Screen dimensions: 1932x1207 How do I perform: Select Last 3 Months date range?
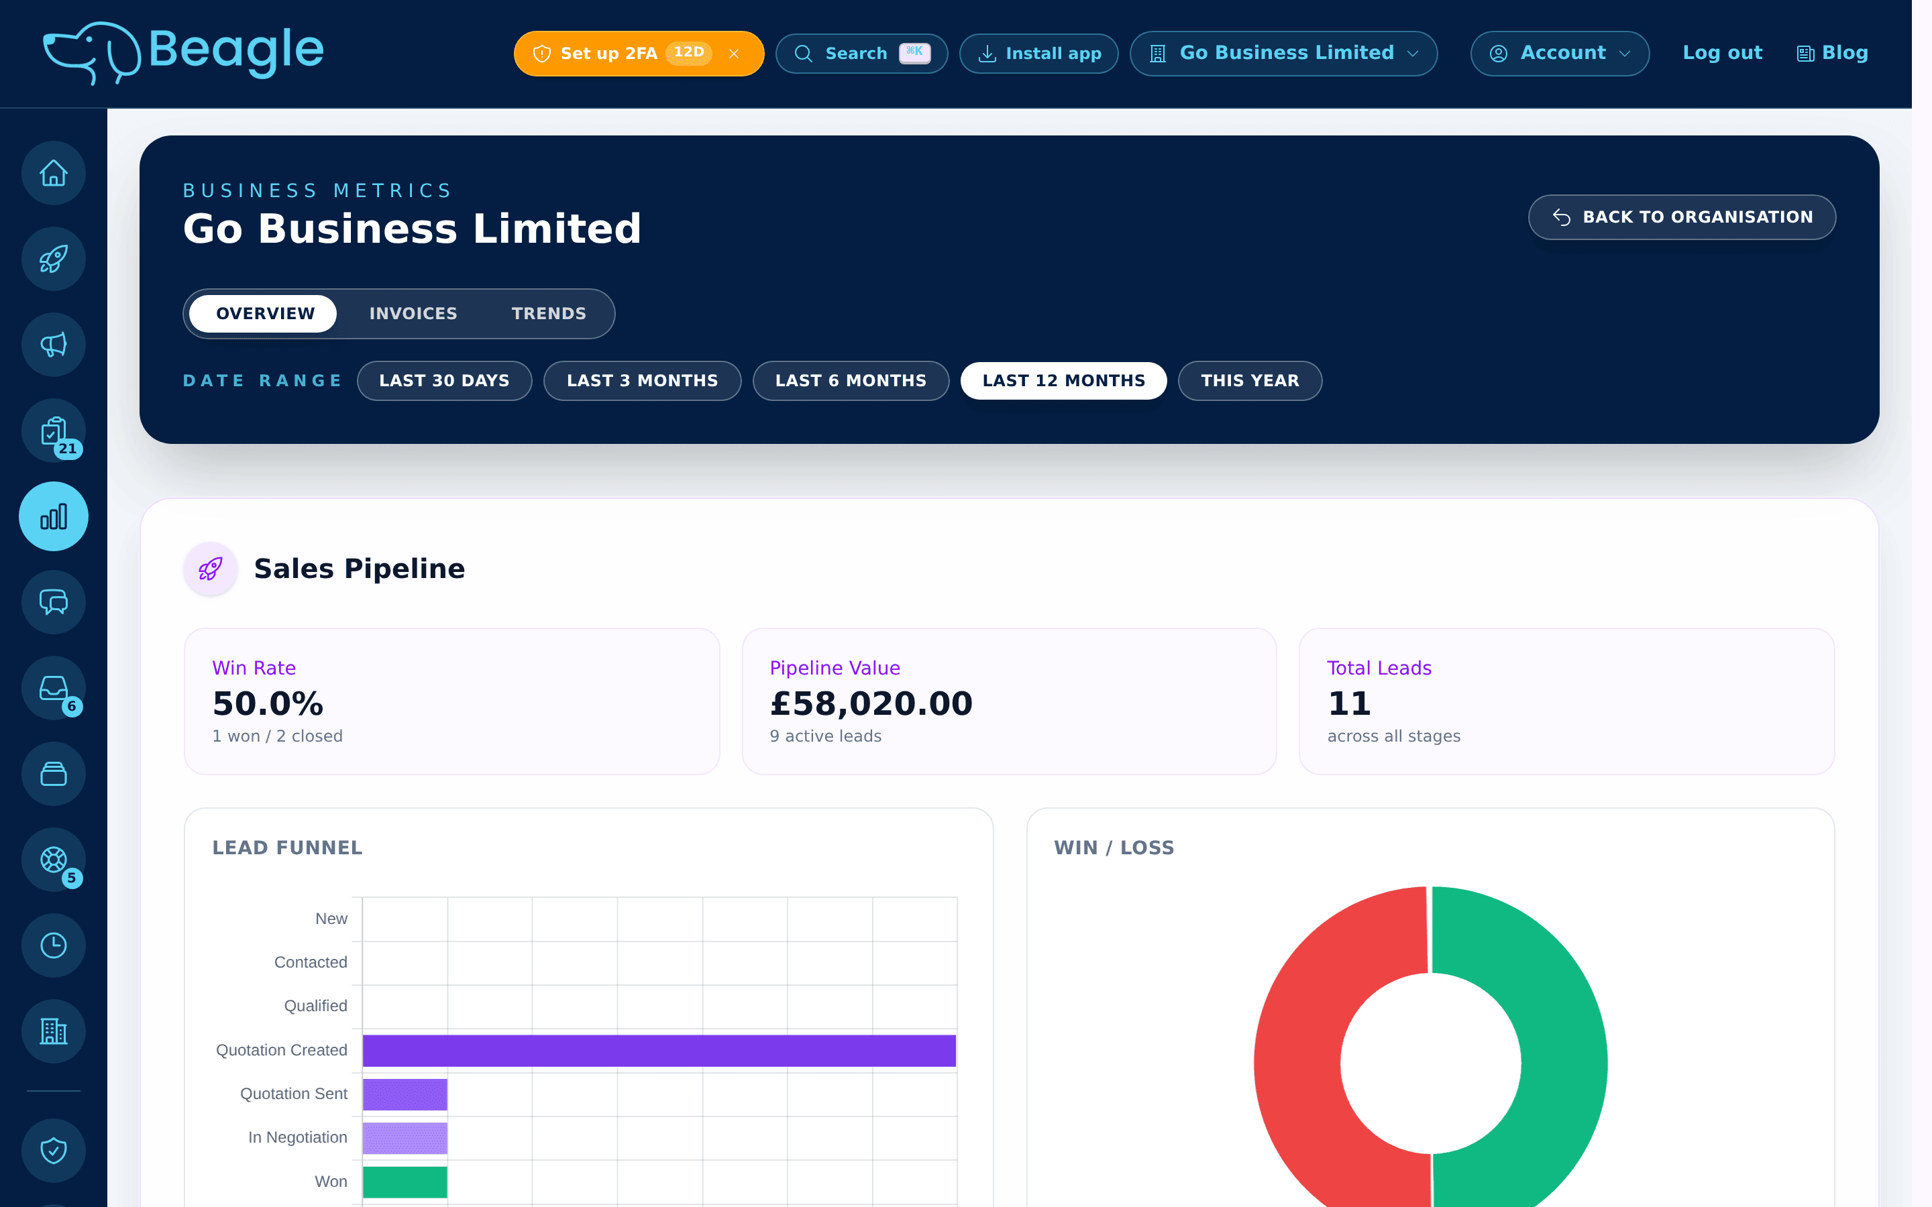[x=643, y=381]
